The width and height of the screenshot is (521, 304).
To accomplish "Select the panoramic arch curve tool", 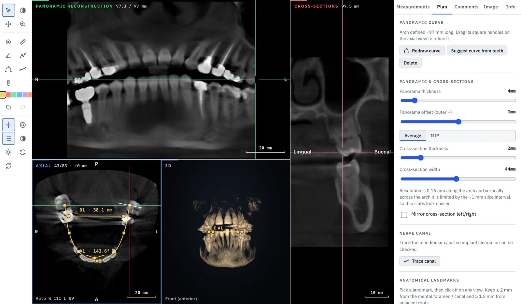I will [8, 69].
